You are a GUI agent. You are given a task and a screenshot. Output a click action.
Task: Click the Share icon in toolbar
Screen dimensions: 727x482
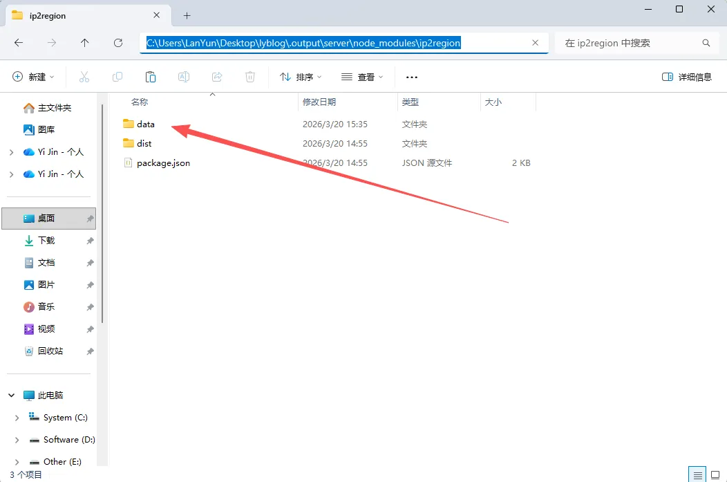pyautogui.click(x=217, y=77)
